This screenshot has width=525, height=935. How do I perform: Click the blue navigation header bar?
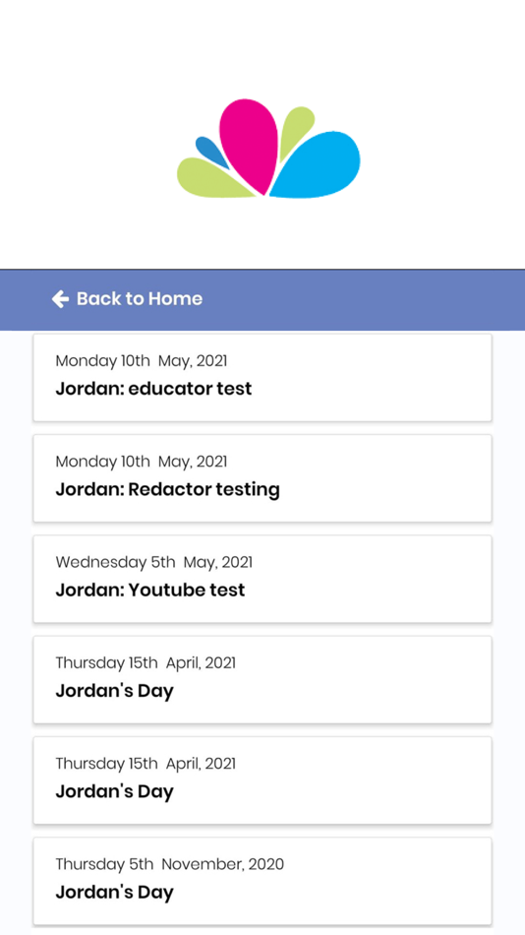[262, 299]
